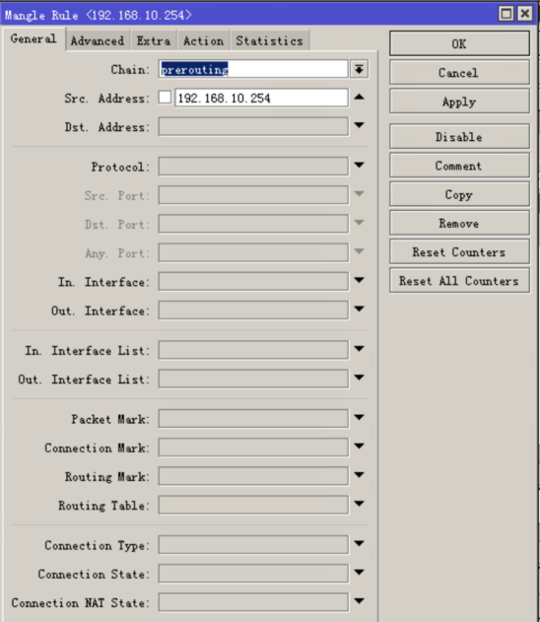This screenshot has height=622, width=540.
Task: Expand the Routing Table field arrow
Action: click(x=360, y=504)
